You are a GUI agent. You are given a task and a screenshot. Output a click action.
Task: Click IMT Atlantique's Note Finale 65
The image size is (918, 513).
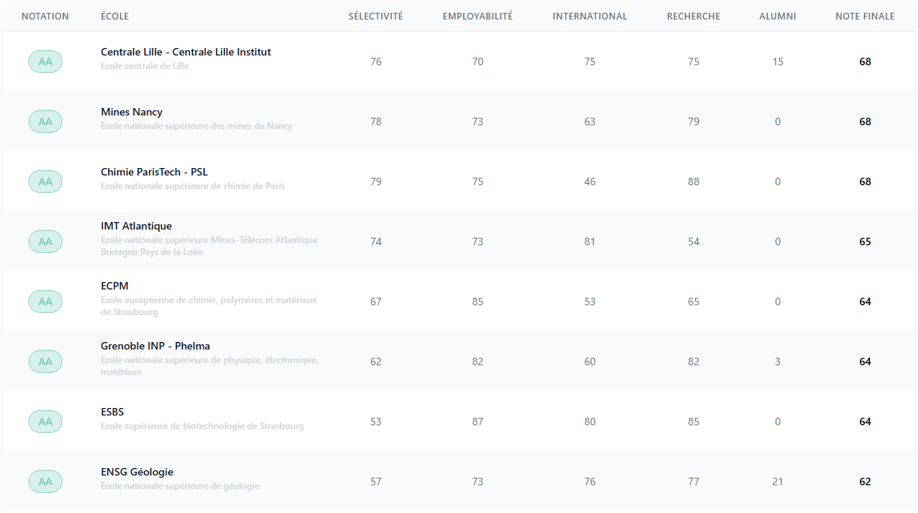(865, 241)
